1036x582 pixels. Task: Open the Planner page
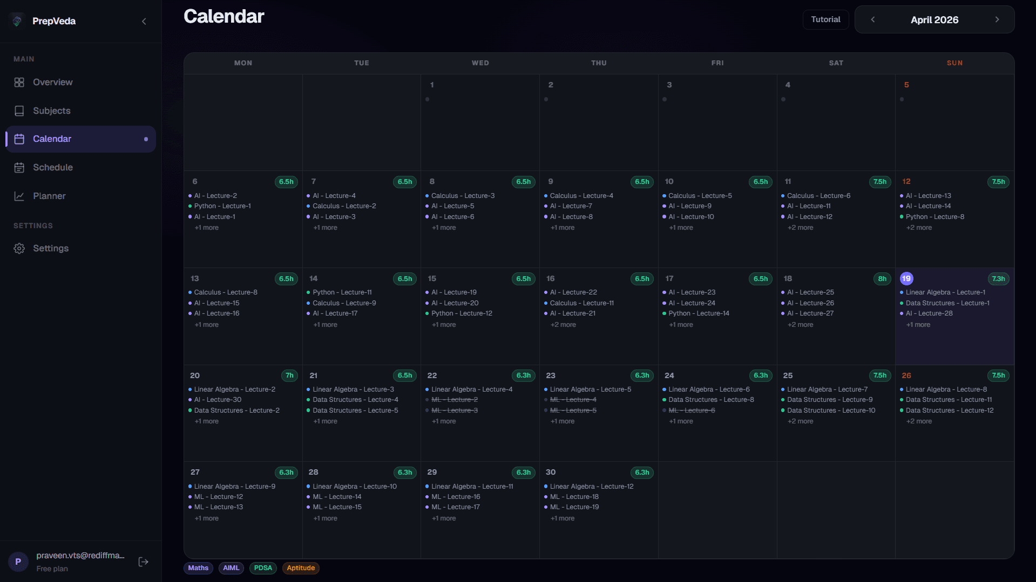[81, 196]
